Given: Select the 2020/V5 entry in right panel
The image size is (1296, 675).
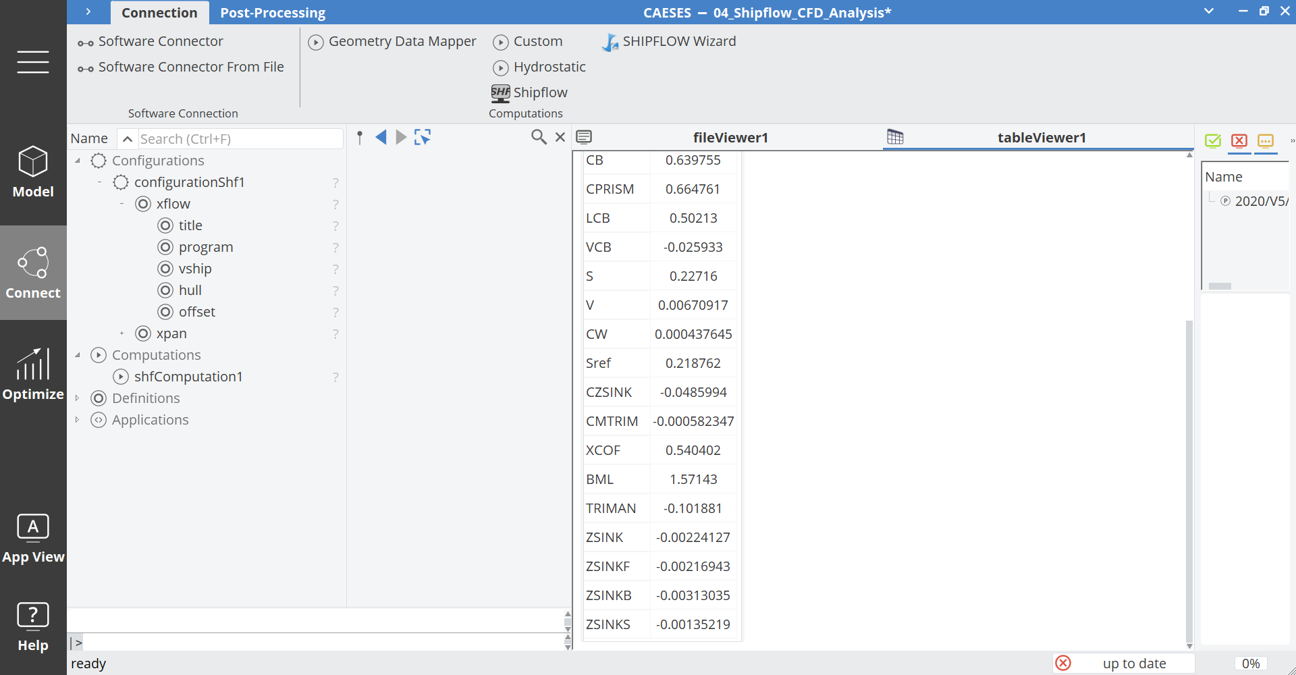Looking at the screenshot, I should (1260, 201).
